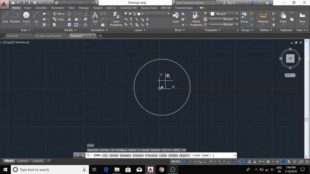Open the Text annotation tool
Screen dimensions: 310x174
pyautogui.click(x=95, y=17)
